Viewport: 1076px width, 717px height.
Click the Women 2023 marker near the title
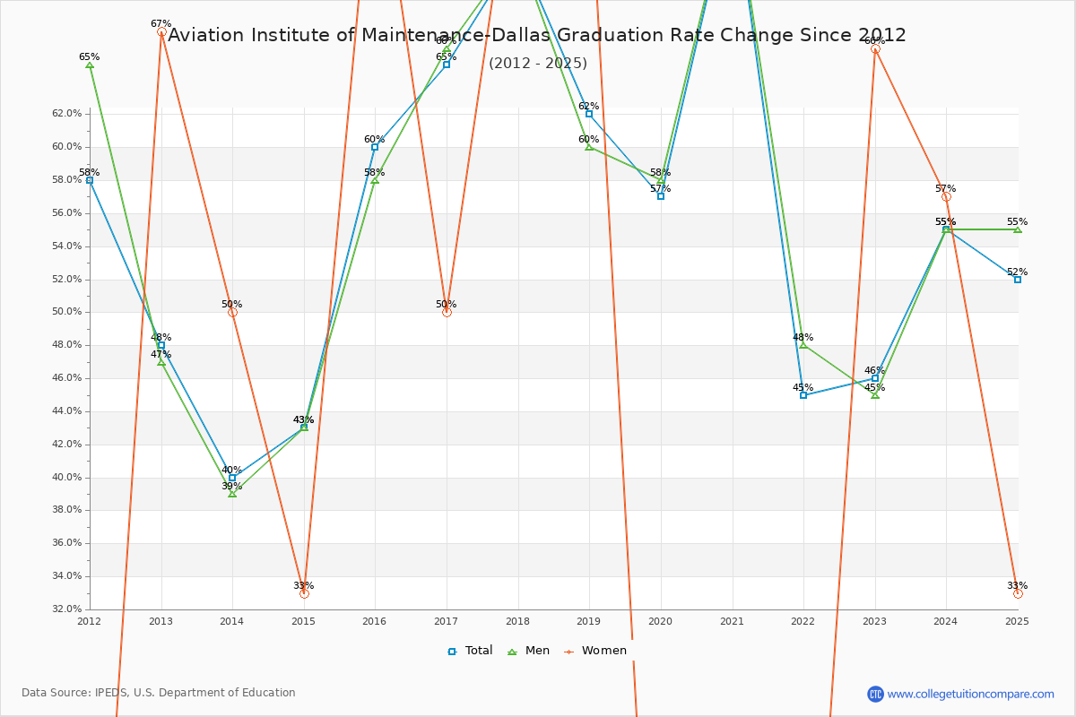tap(875, 48)
